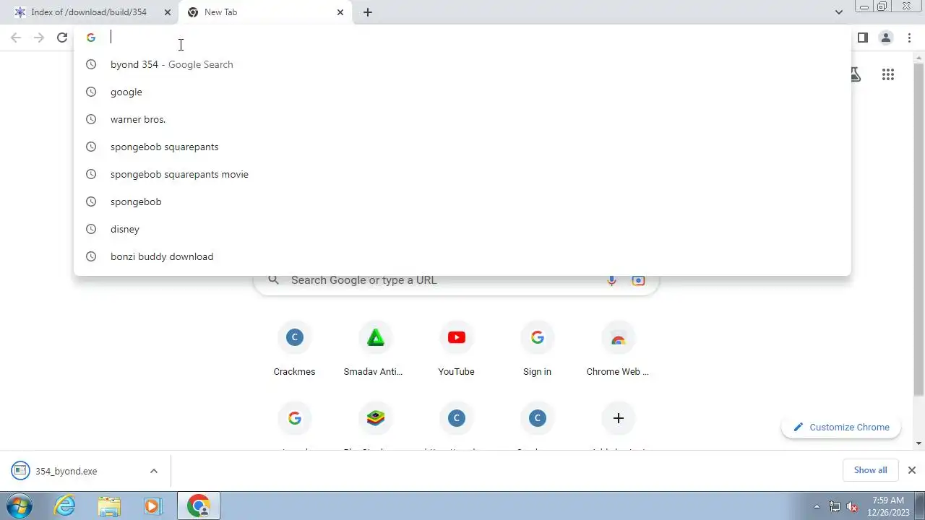925x520 pixels.
Task: Expand options arrow for 354_byond.exe
Action: [x=154, y=471]
